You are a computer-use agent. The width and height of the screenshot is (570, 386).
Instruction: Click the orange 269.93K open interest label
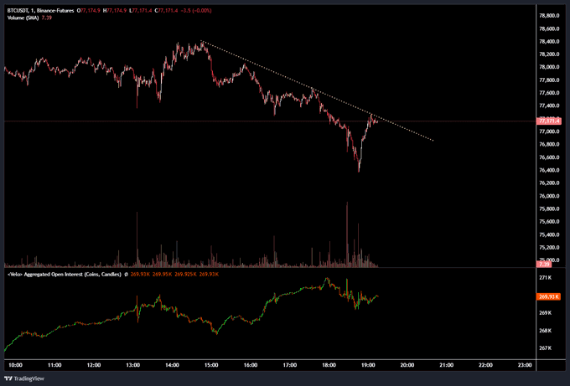pyautogui.click(x=549, y=296)
